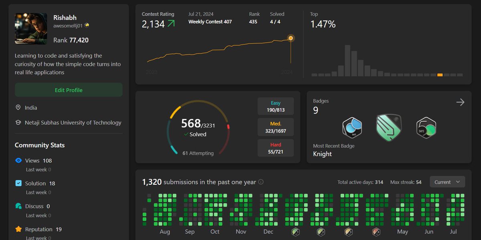The image size is (481, 240).
Task: Click the university graduation cap icon
Action: click(18, 123)
